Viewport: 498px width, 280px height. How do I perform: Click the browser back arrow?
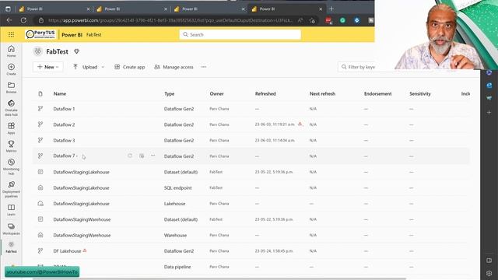[x=9, y=20]
